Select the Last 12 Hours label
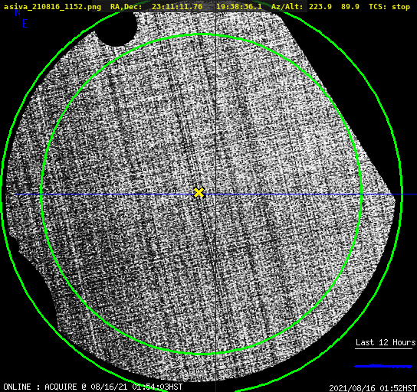This screenshot has height=392, width=417. [x=386, y=342]
